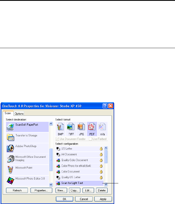Delete the selected configuration
The height and width of the screenshot is (204, 175).
102,190
